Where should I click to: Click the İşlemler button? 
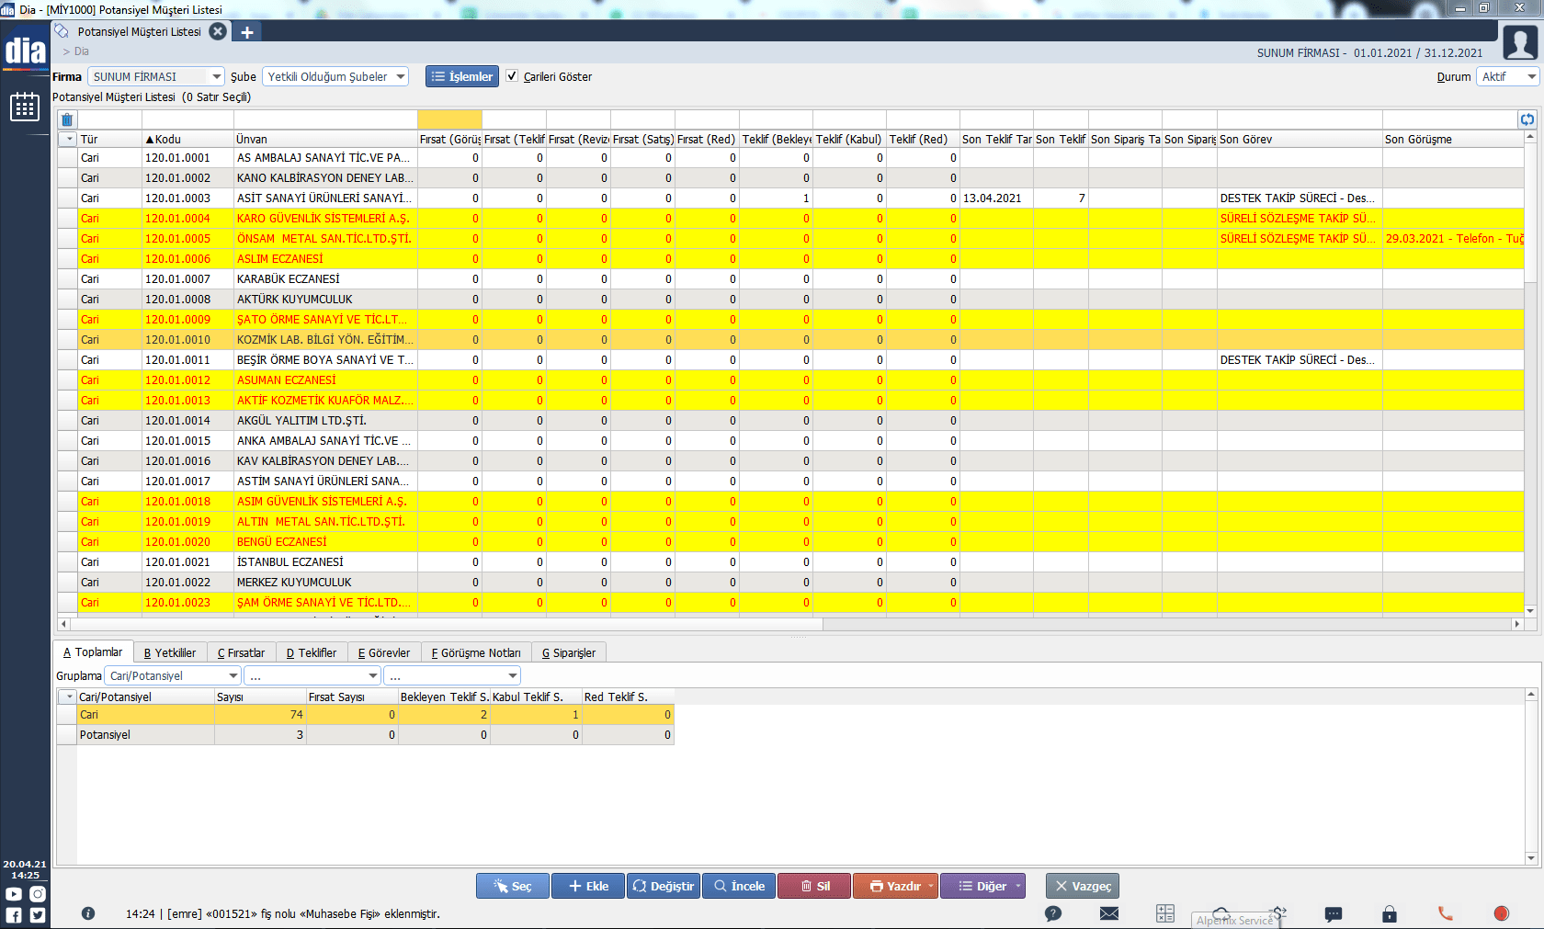click(462, 77)
